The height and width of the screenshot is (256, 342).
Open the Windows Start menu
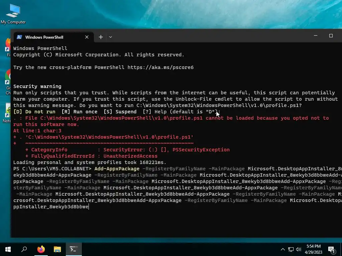(x=8, y=249)
